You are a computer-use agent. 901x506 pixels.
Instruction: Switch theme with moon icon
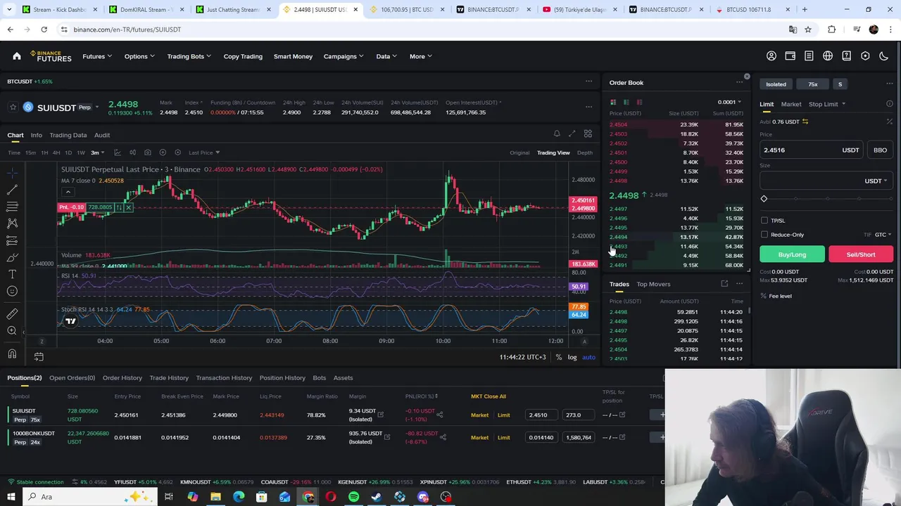pyautogui.click(x=884, y=56)
